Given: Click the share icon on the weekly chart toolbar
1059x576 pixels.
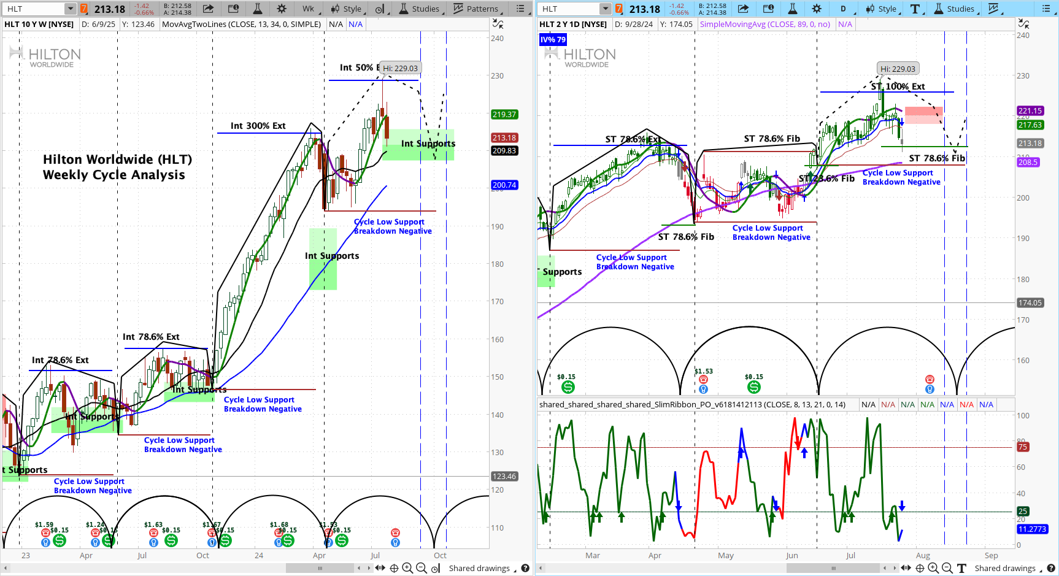Looking at the screenshot, I should click(x=208, y=9).
